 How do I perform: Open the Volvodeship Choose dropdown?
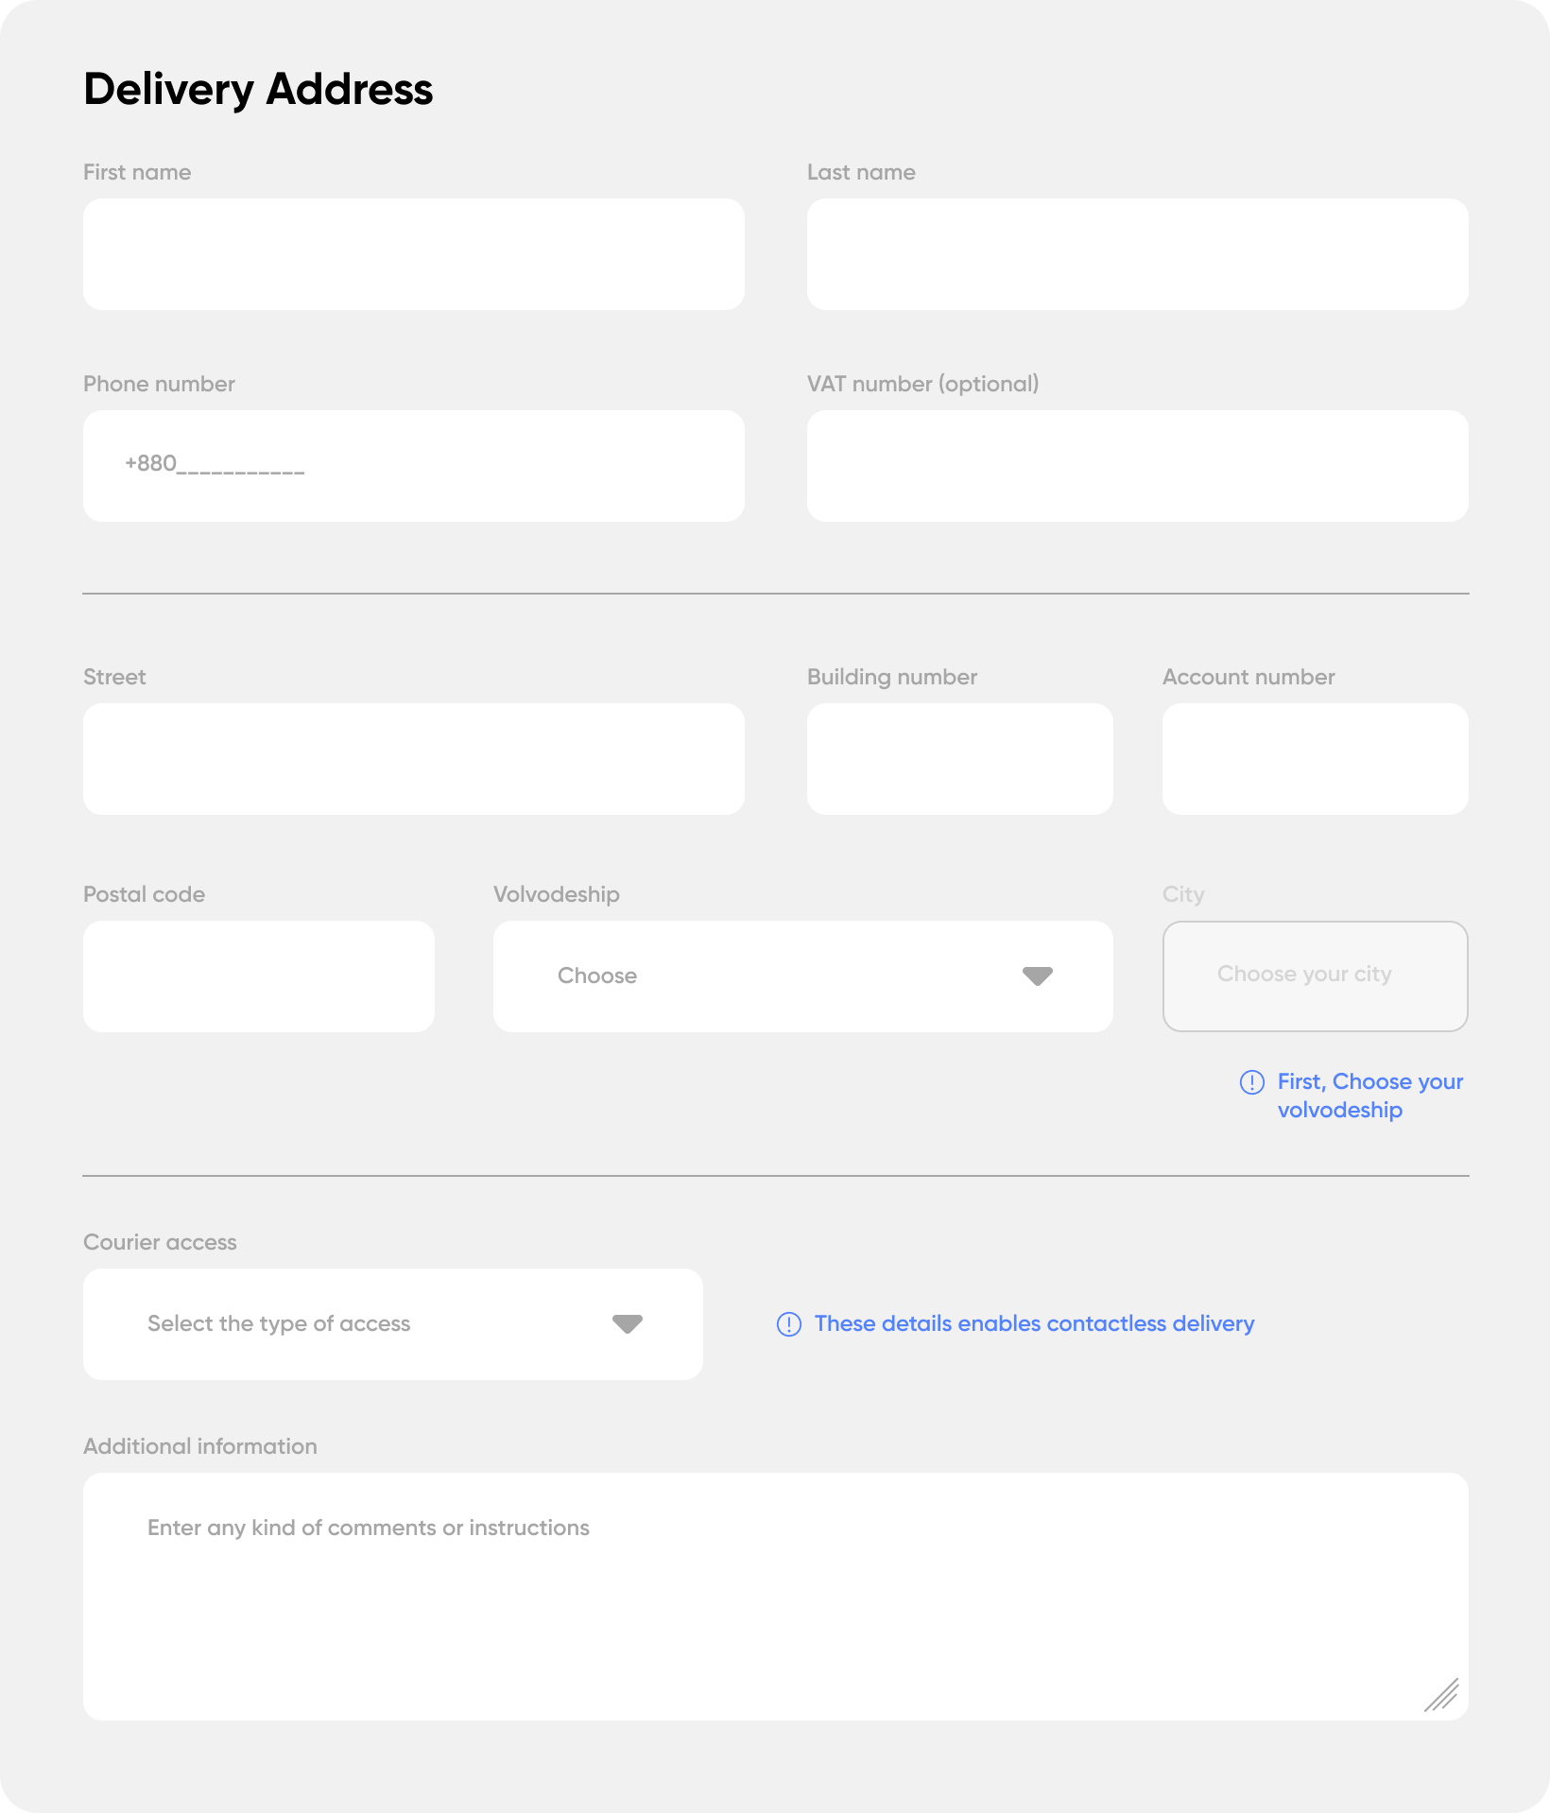[802, 976]
